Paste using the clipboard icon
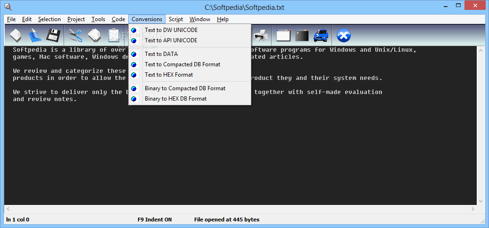489x228 pixels. (x=114, y=35)
